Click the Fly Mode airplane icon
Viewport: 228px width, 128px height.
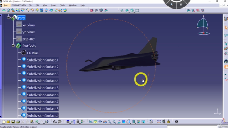point(90,122)
